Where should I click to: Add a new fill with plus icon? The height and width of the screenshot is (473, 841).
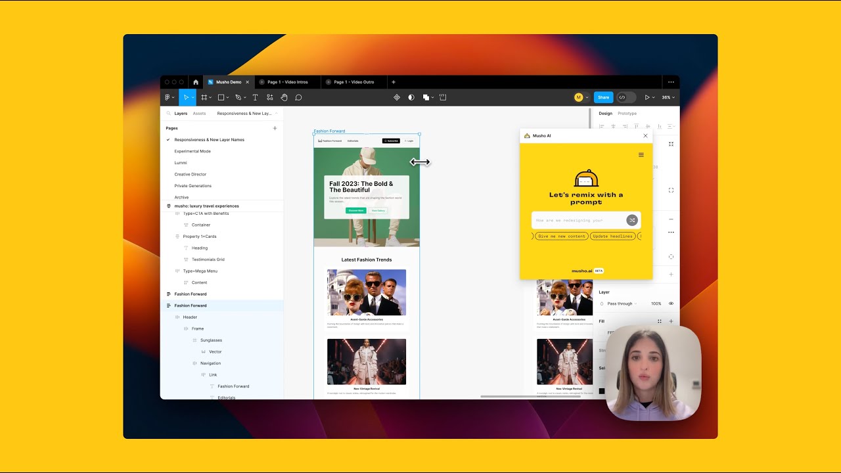[x=671, y=321]
